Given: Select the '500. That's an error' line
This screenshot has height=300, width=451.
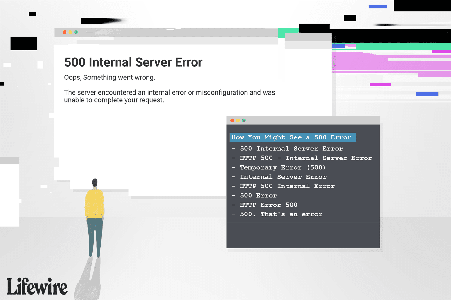Looking at the screenshot, I should (277, 214).
